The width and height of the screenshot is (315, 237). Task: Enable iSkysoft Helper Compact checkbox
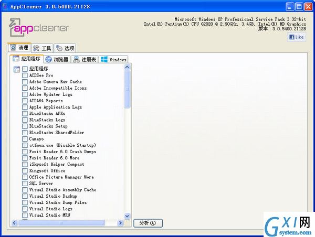click(25, 164)
